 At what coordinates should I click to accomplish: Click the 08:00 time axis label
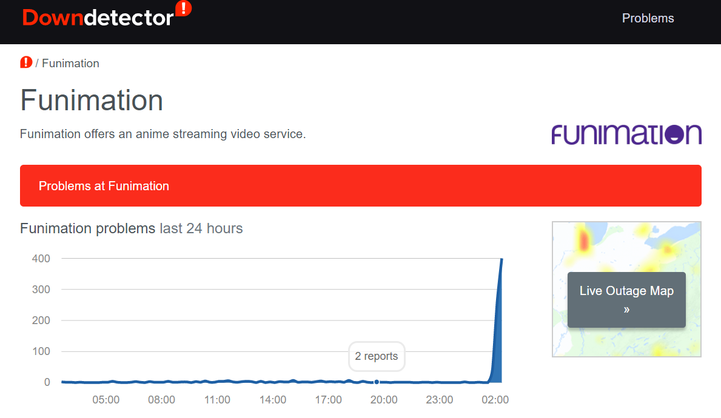[161, 400]
